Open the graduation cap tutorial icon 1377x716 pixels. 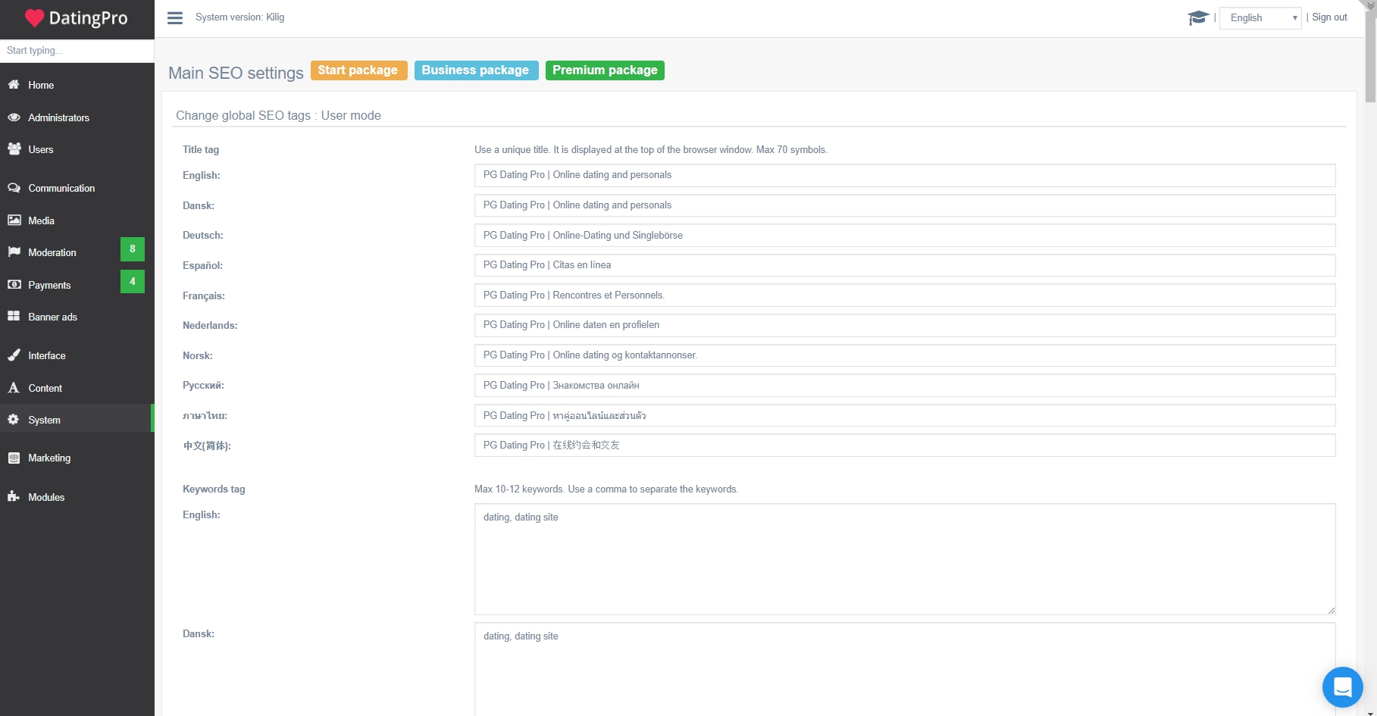(x=1198, y=17)
